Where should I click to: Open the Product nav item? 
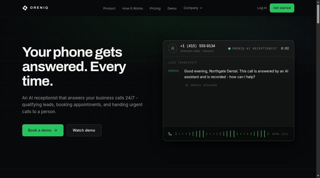pyautogui.click(x=109, y=8)
